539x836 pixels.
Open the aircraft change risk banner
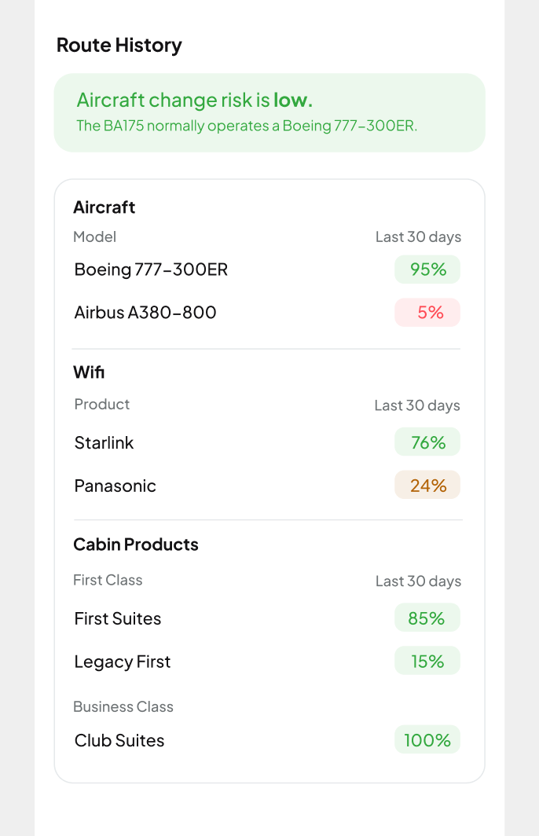pos(269,112)
